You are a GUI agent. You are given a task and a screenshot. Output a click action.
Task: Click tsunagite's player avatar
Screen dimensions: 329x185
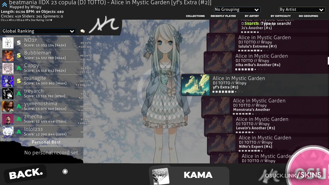(x=8, y=81)
